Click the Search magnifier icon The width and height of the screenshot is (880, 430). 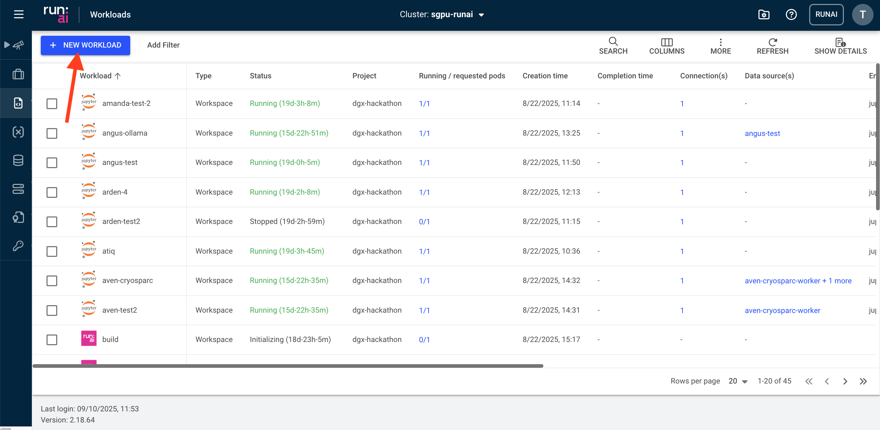pos(613,41)
